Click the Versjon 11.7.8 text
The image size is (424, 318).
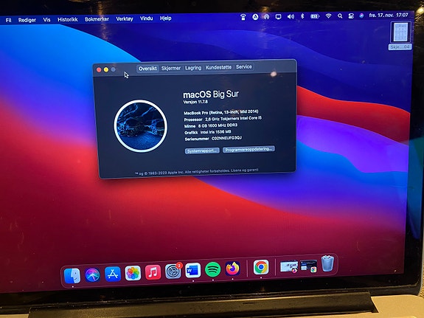coord(195,102)
